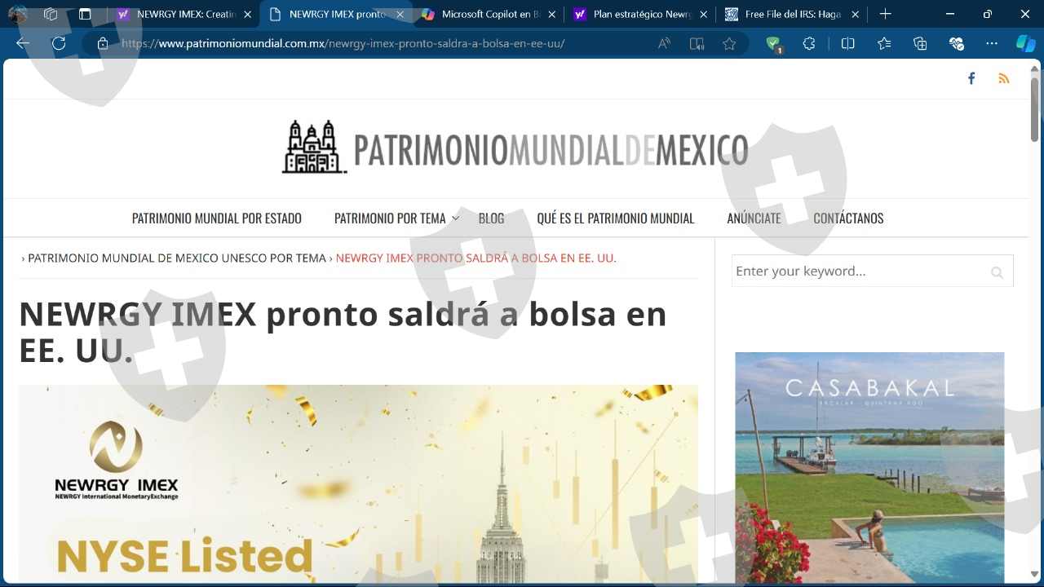Screen dimensions: 1044x587
Task: Open the Blog menu item
Action: [491, 218]
